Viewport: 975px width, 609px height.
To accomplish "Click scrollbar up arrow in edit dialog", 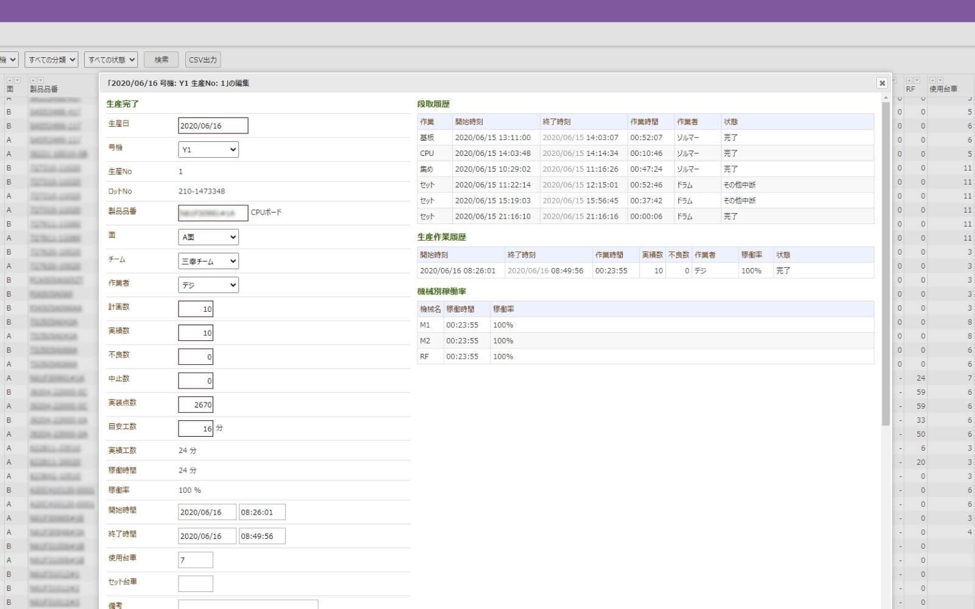I will coord(886,97).
